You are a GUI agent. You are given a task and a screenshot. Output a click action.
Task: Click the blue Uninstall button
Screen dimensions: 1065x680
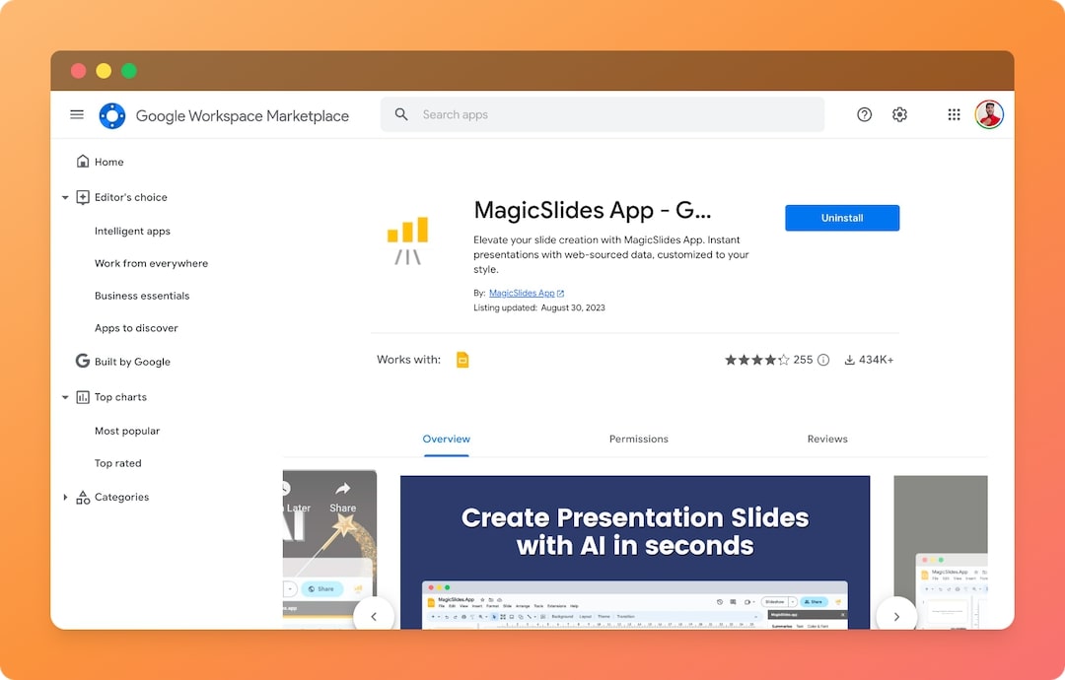842,218
